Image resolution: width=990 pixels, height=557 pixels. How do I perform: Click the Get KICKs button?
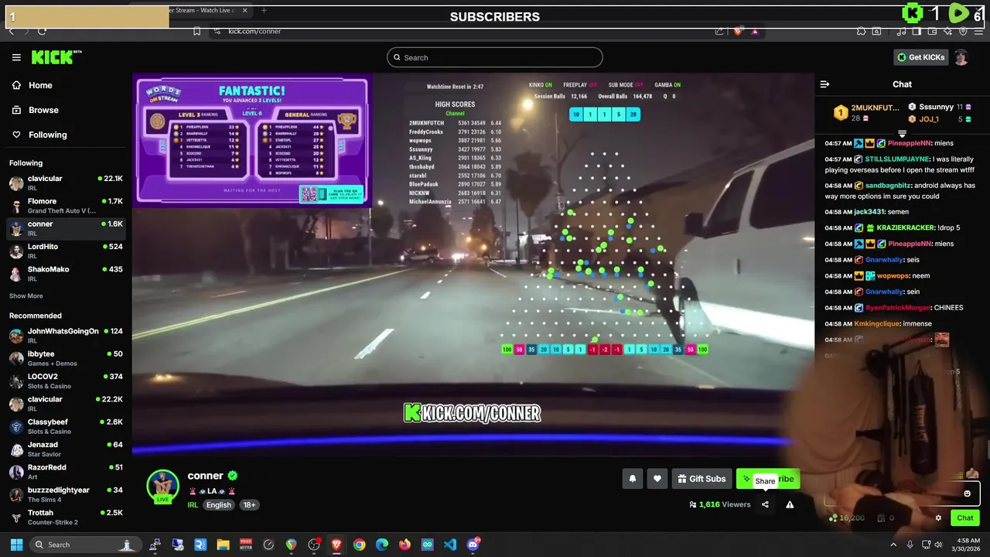pos(920,57)
